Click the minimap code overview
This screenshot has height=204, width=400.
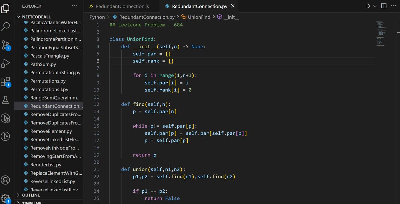coord(381,33)
